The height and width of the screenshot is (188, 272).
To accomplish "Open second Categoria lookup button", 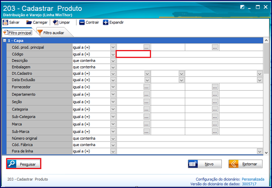I will 215,109.
